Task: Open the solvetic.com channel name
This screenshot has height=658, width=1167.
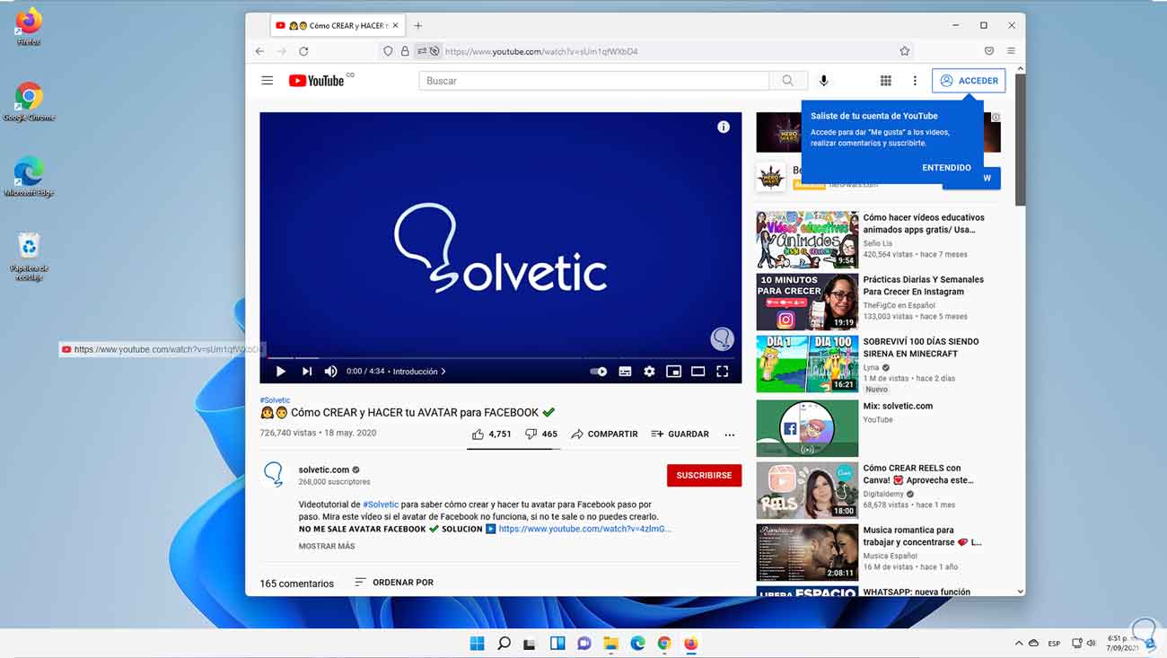Action: coord(324,469)
